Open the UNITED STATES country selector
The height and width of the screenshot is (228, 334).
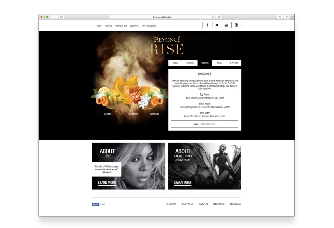click(149, 26)
